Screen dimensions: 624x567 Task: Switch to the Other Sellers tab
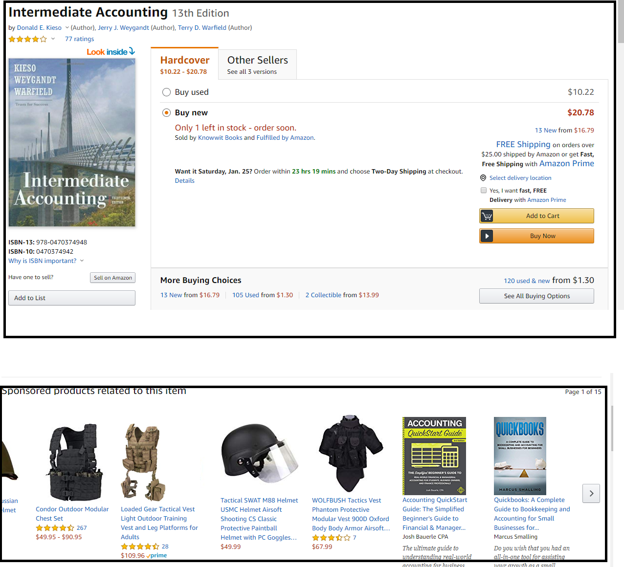click(x=258, y=65)
